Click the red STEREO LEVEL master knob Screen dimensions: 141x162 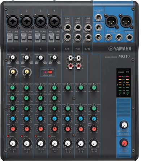pyautogui.click(x=124, y=143)
